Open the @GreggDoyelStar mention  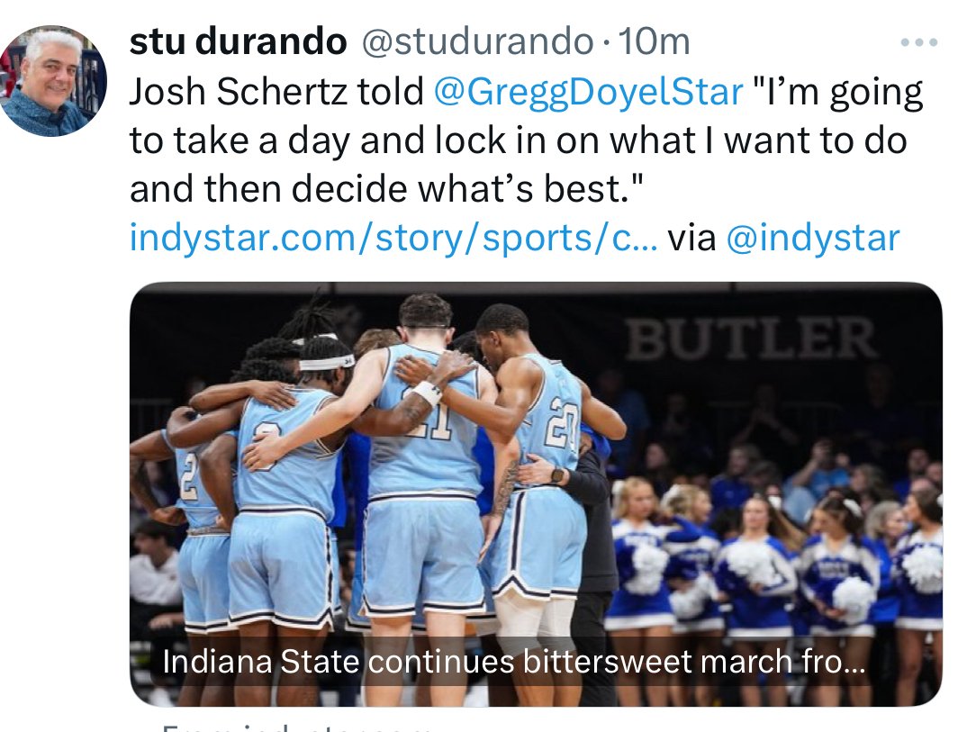click(x=588, y=92)
